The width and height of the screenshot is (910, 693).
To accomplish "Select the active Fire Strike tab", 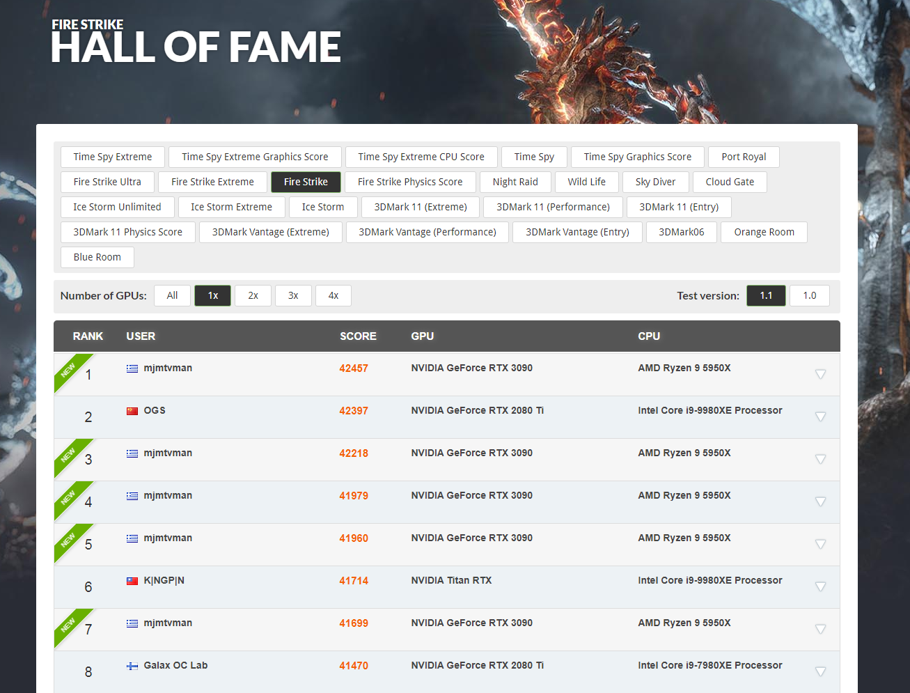I will tap(306, 182).
